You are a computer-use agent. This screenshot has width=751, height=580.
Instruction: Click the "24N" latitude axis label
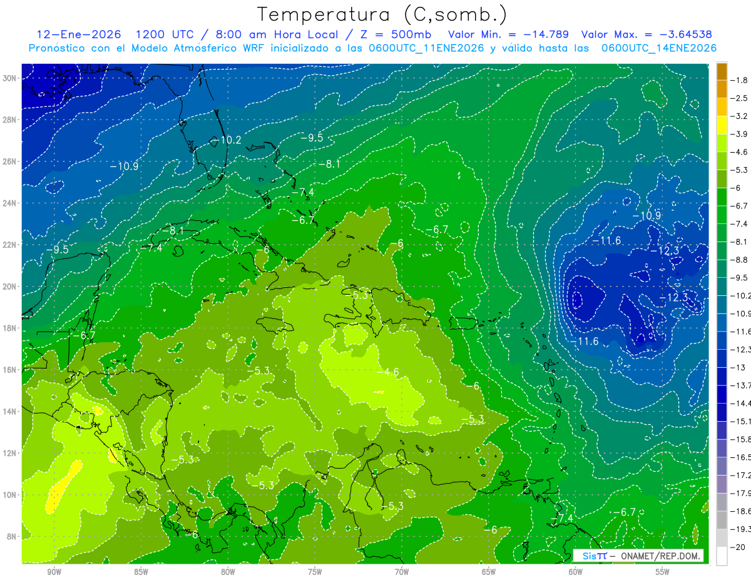9,203
